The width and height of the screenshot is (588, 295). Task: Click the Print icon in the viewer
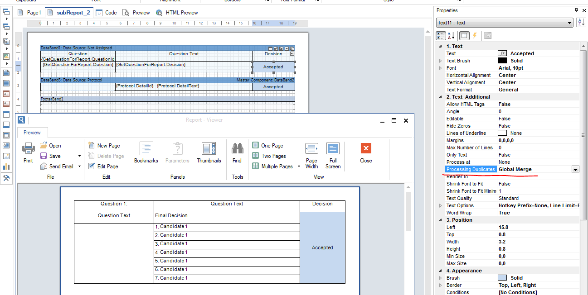pos(28,152)
